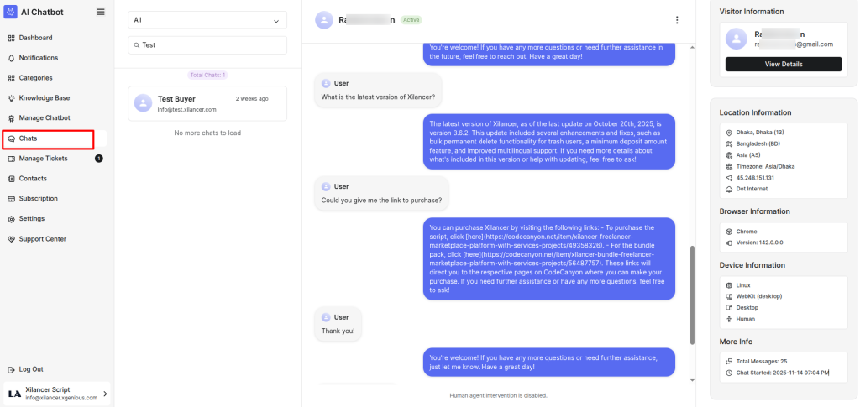Click the hamburger menu icon beside AI Chatbot
This screenshot has height=407, width=860.
point(101,12)
